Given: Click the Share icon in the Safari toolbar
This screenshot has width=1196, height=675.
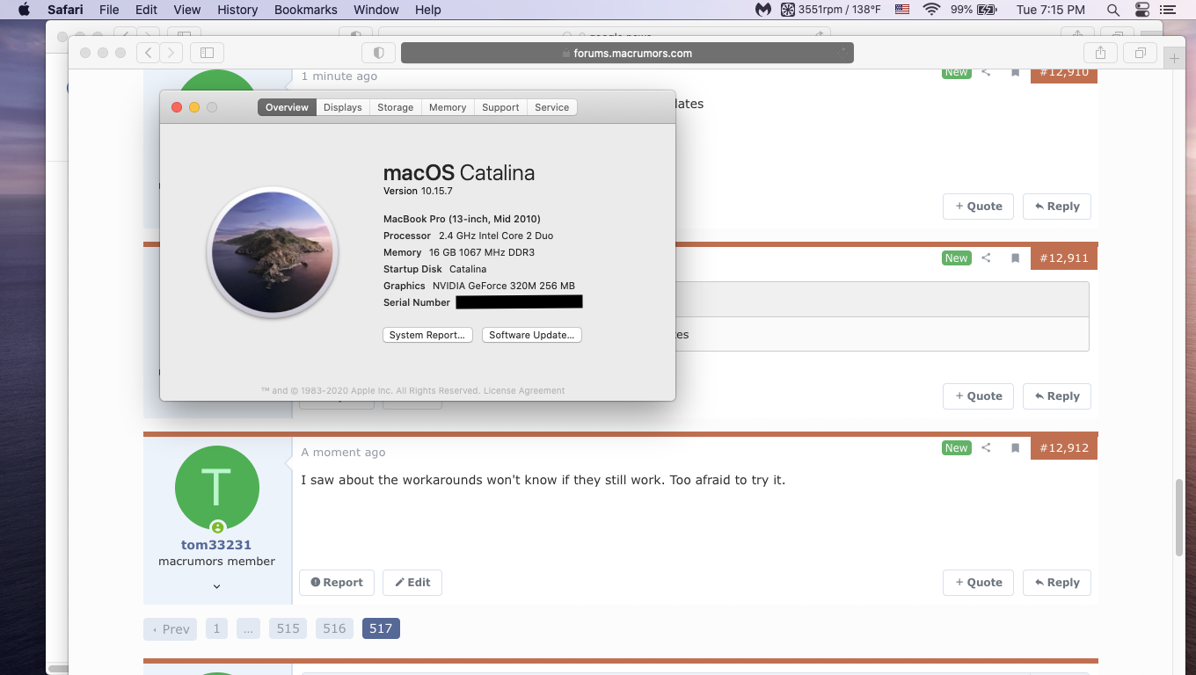Looking at the screenshot, I should (x=1100, y=53).
